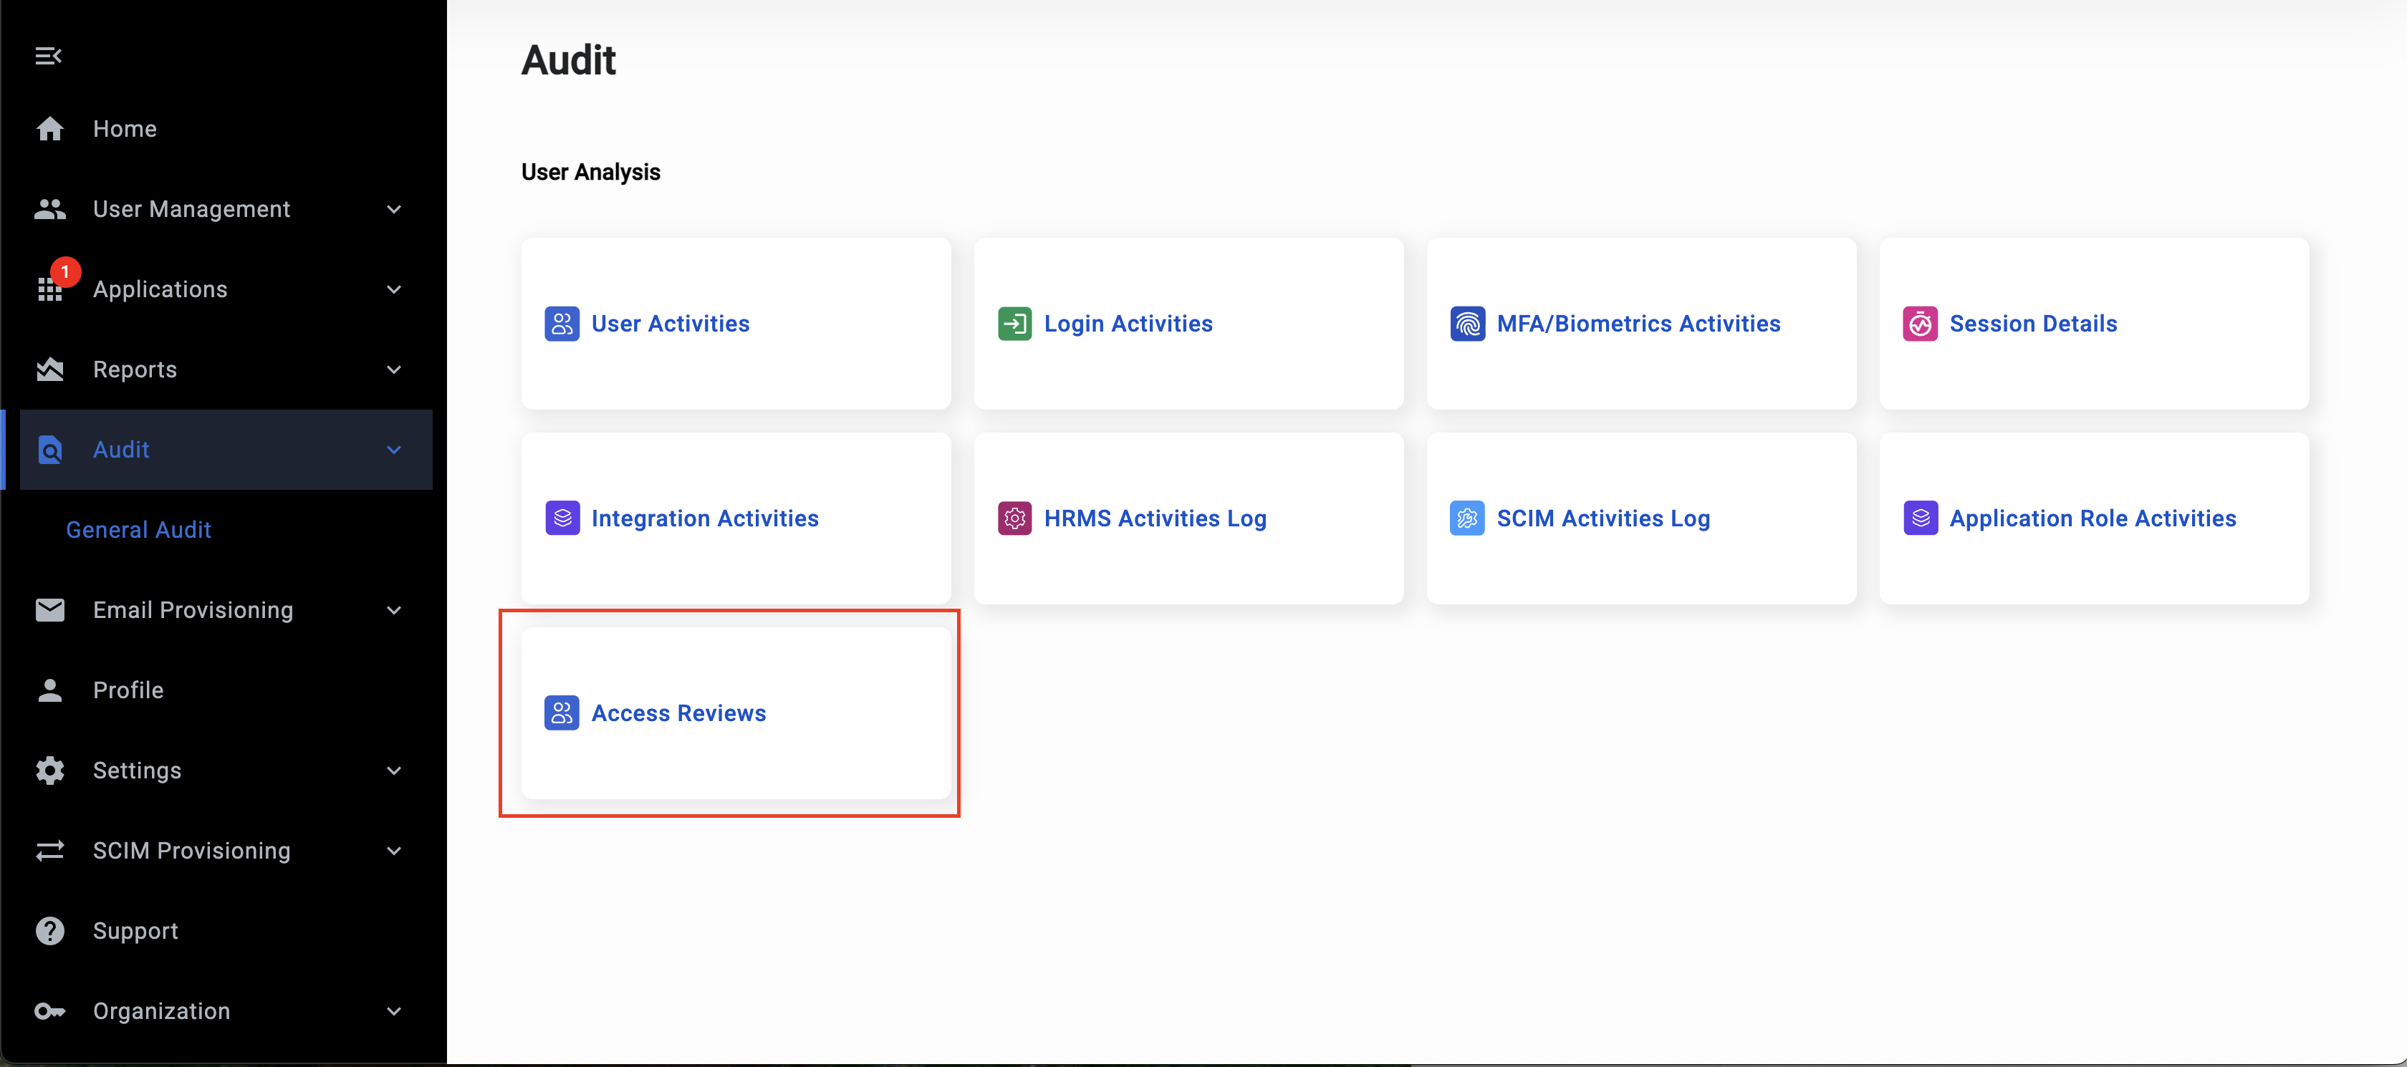Expand the User Management menu chevron
The width and height of the screenshot is (2407, 1067).
[394, 209]
